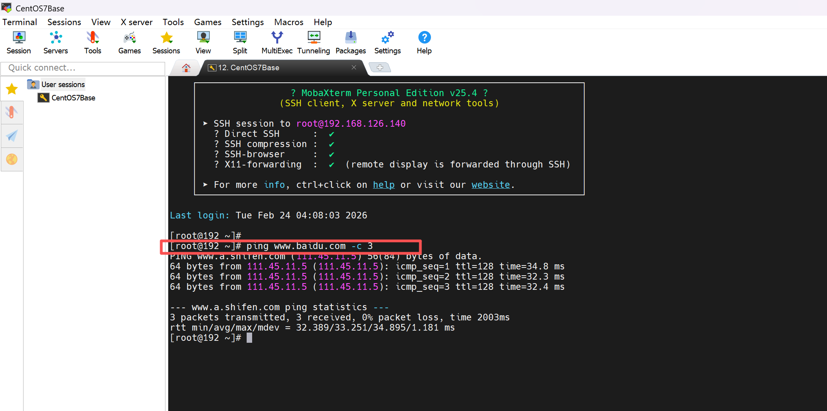
Task: Click the SSH-browser status line
Action: tap(274, 154)
